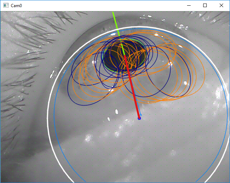
Task: Click the small light-blue circle beside red line endpoint
Action: click(x=141, y=115)
